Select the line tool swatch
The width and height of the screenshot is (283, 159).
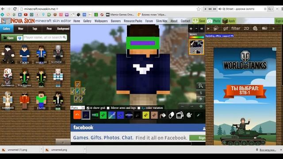[x=95, y=115]
